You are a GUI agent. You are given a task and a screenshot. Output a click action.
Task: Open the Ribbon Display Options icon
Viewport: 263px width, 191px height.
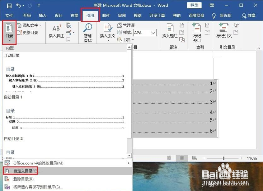(x=212, y=5)
